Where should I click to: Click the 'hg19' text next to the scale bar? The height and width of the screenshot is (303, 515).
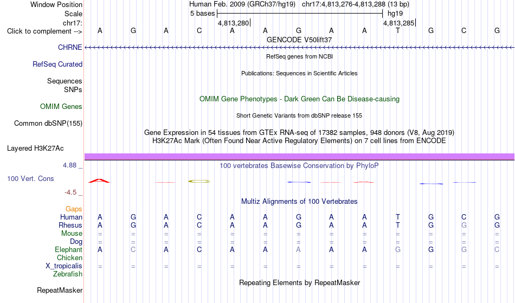tap(395, 14)
